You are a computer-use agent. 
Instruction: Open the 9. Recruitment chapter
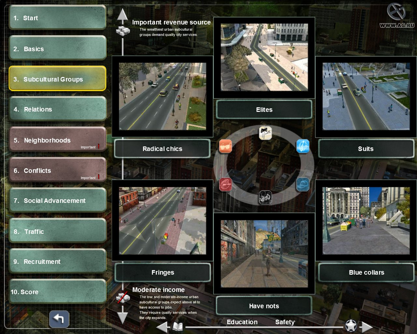(x=57, y=261)
